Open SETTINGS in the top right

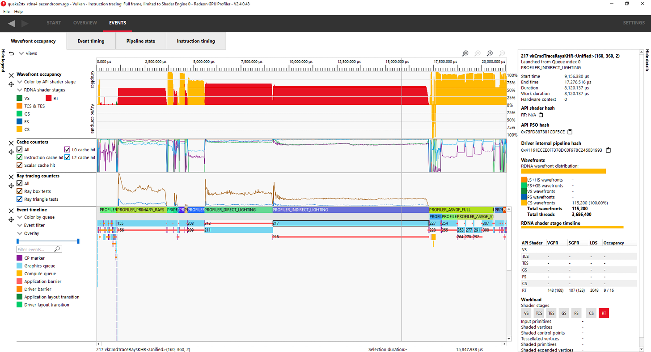pyautogui.click(x=634, y=23)
